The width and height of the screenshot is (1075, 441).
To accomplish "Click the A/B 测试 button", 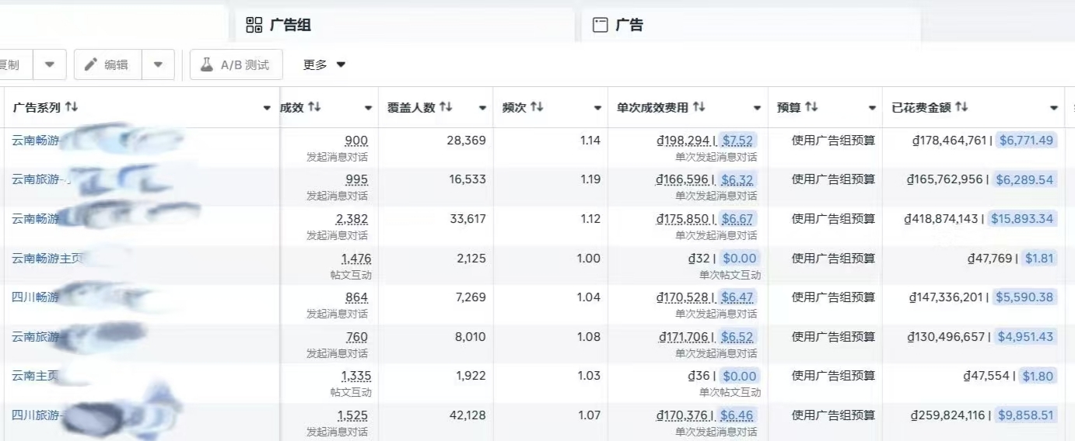I will pos(236,64).
